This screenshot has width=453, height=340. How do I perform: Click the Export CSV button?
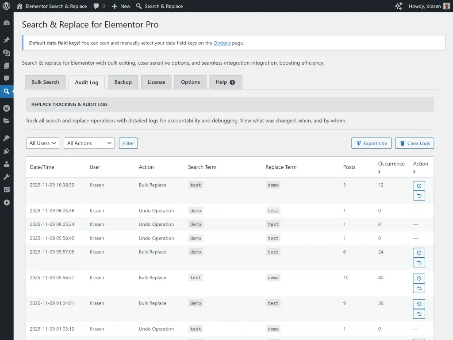[371, 143]
